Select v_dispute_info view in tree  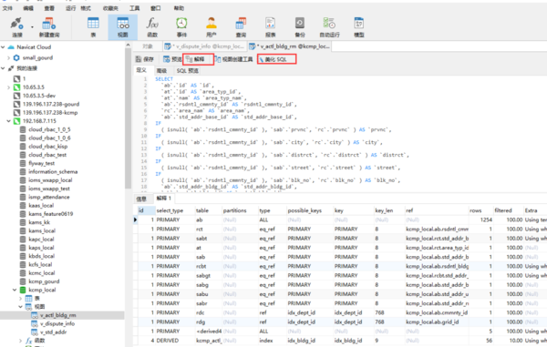click(x=57, y=323)
